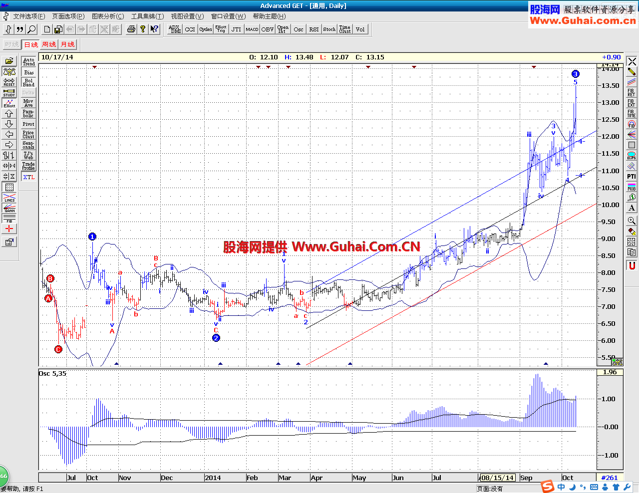The image size is (639, 493).
Task: Open the yellow question mark help icon
Action: 143,29
